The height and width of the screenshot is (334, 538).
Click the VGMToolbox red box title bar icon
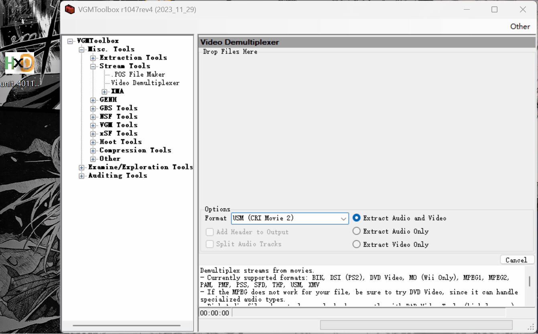(x=70, y=9)
